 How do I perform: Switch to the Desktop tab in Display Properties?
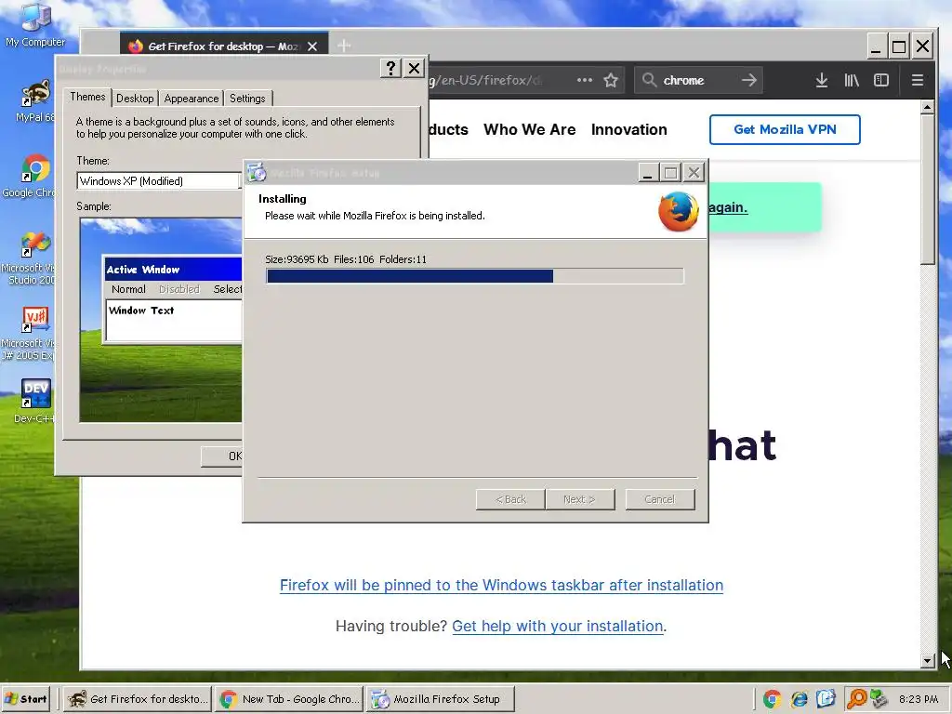135,99
